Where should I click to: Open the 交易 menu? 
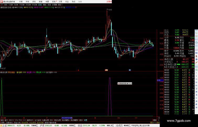(60, 2)
